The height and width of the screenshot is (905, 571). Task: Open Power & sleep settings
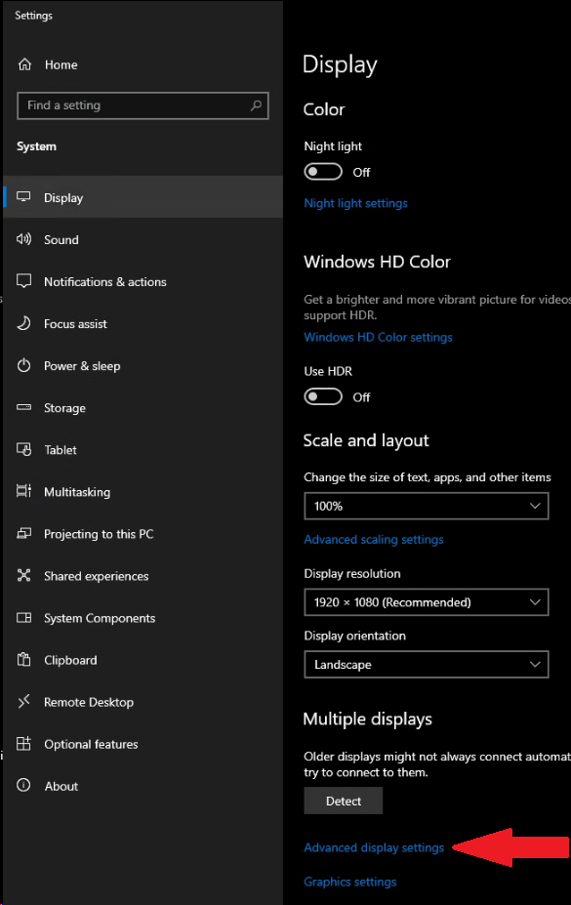point(143,366)
